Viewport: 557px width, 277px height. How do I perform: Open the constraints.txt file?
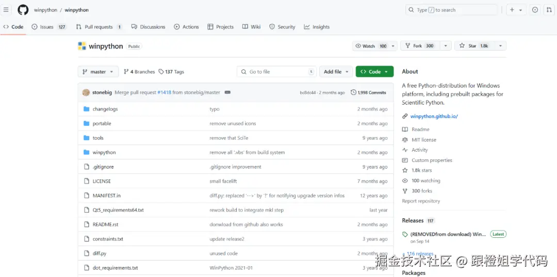pyautogui.click(x=108, y=239)
